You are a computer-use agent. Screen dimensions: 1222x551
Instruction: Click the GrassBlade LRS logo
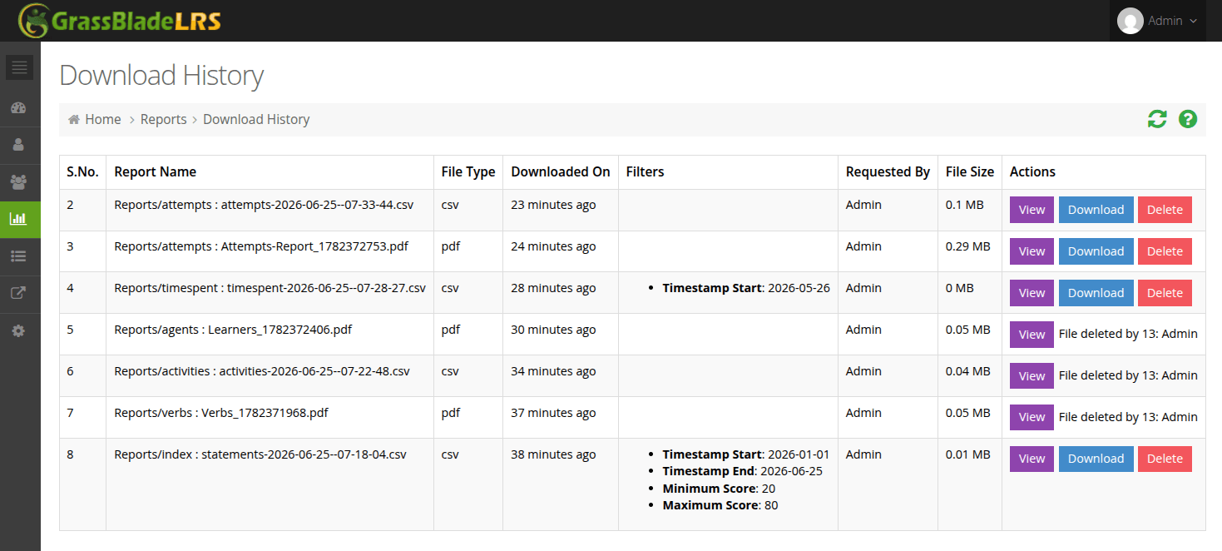point(120,21)
